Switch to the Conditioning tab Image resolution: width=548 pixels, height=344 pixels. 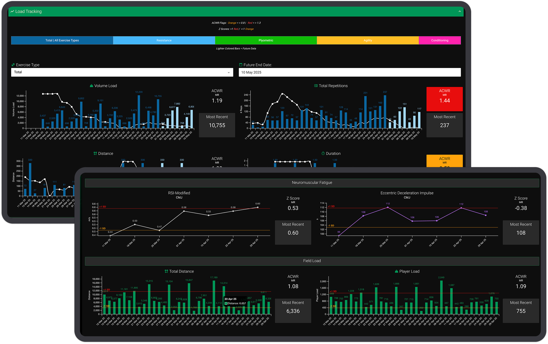pos(440,40)
